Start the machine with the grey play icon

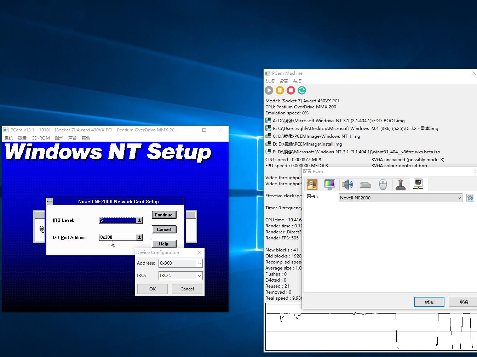click(x=269, y=90)
